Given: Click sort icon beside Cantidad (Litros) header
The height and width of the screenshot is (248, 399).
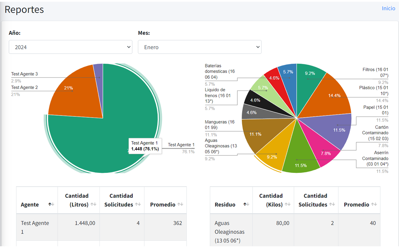Looking at the screenshot, I should coord(93,205).
